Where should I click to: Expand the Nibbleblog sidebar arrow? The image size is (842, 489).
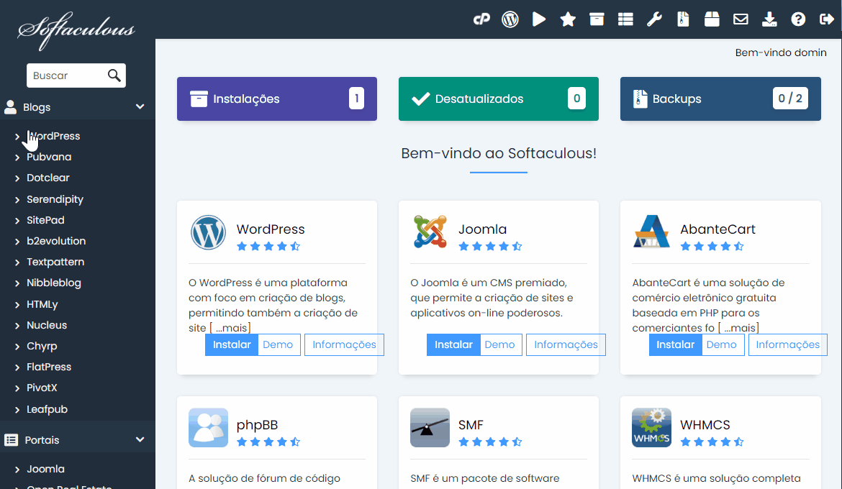tap(17, 283)
